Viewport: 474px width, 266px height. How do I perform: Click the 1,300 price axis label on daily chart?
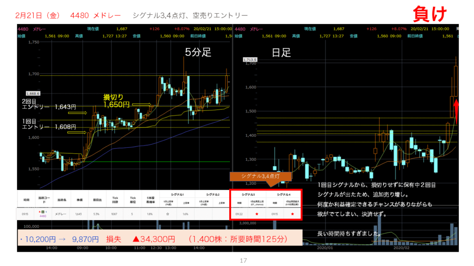click(250, 159)
